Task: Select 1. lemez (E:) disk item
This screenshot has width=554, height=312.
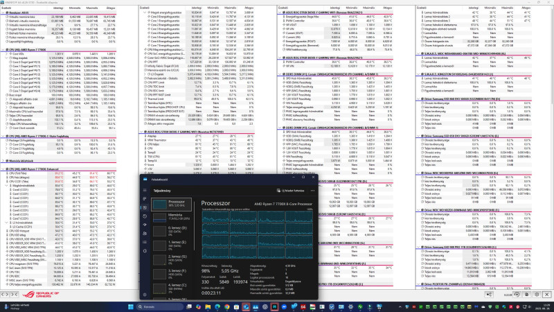Action: 172,245
